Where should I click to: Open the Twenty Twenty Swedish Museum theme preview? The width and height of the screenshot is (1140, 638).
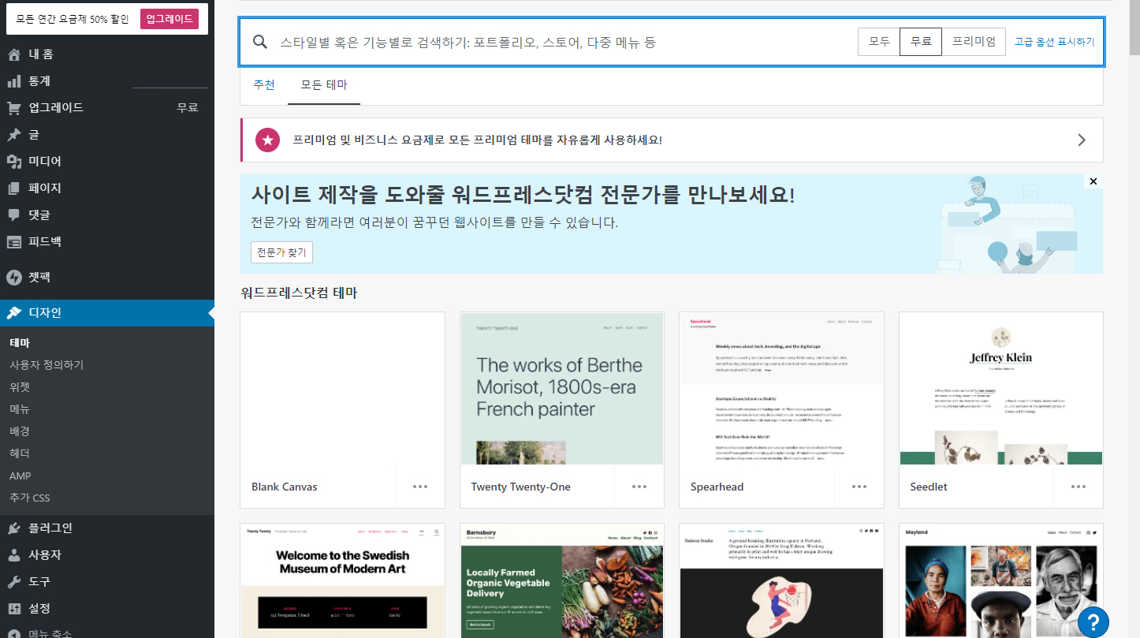point(342,580)
